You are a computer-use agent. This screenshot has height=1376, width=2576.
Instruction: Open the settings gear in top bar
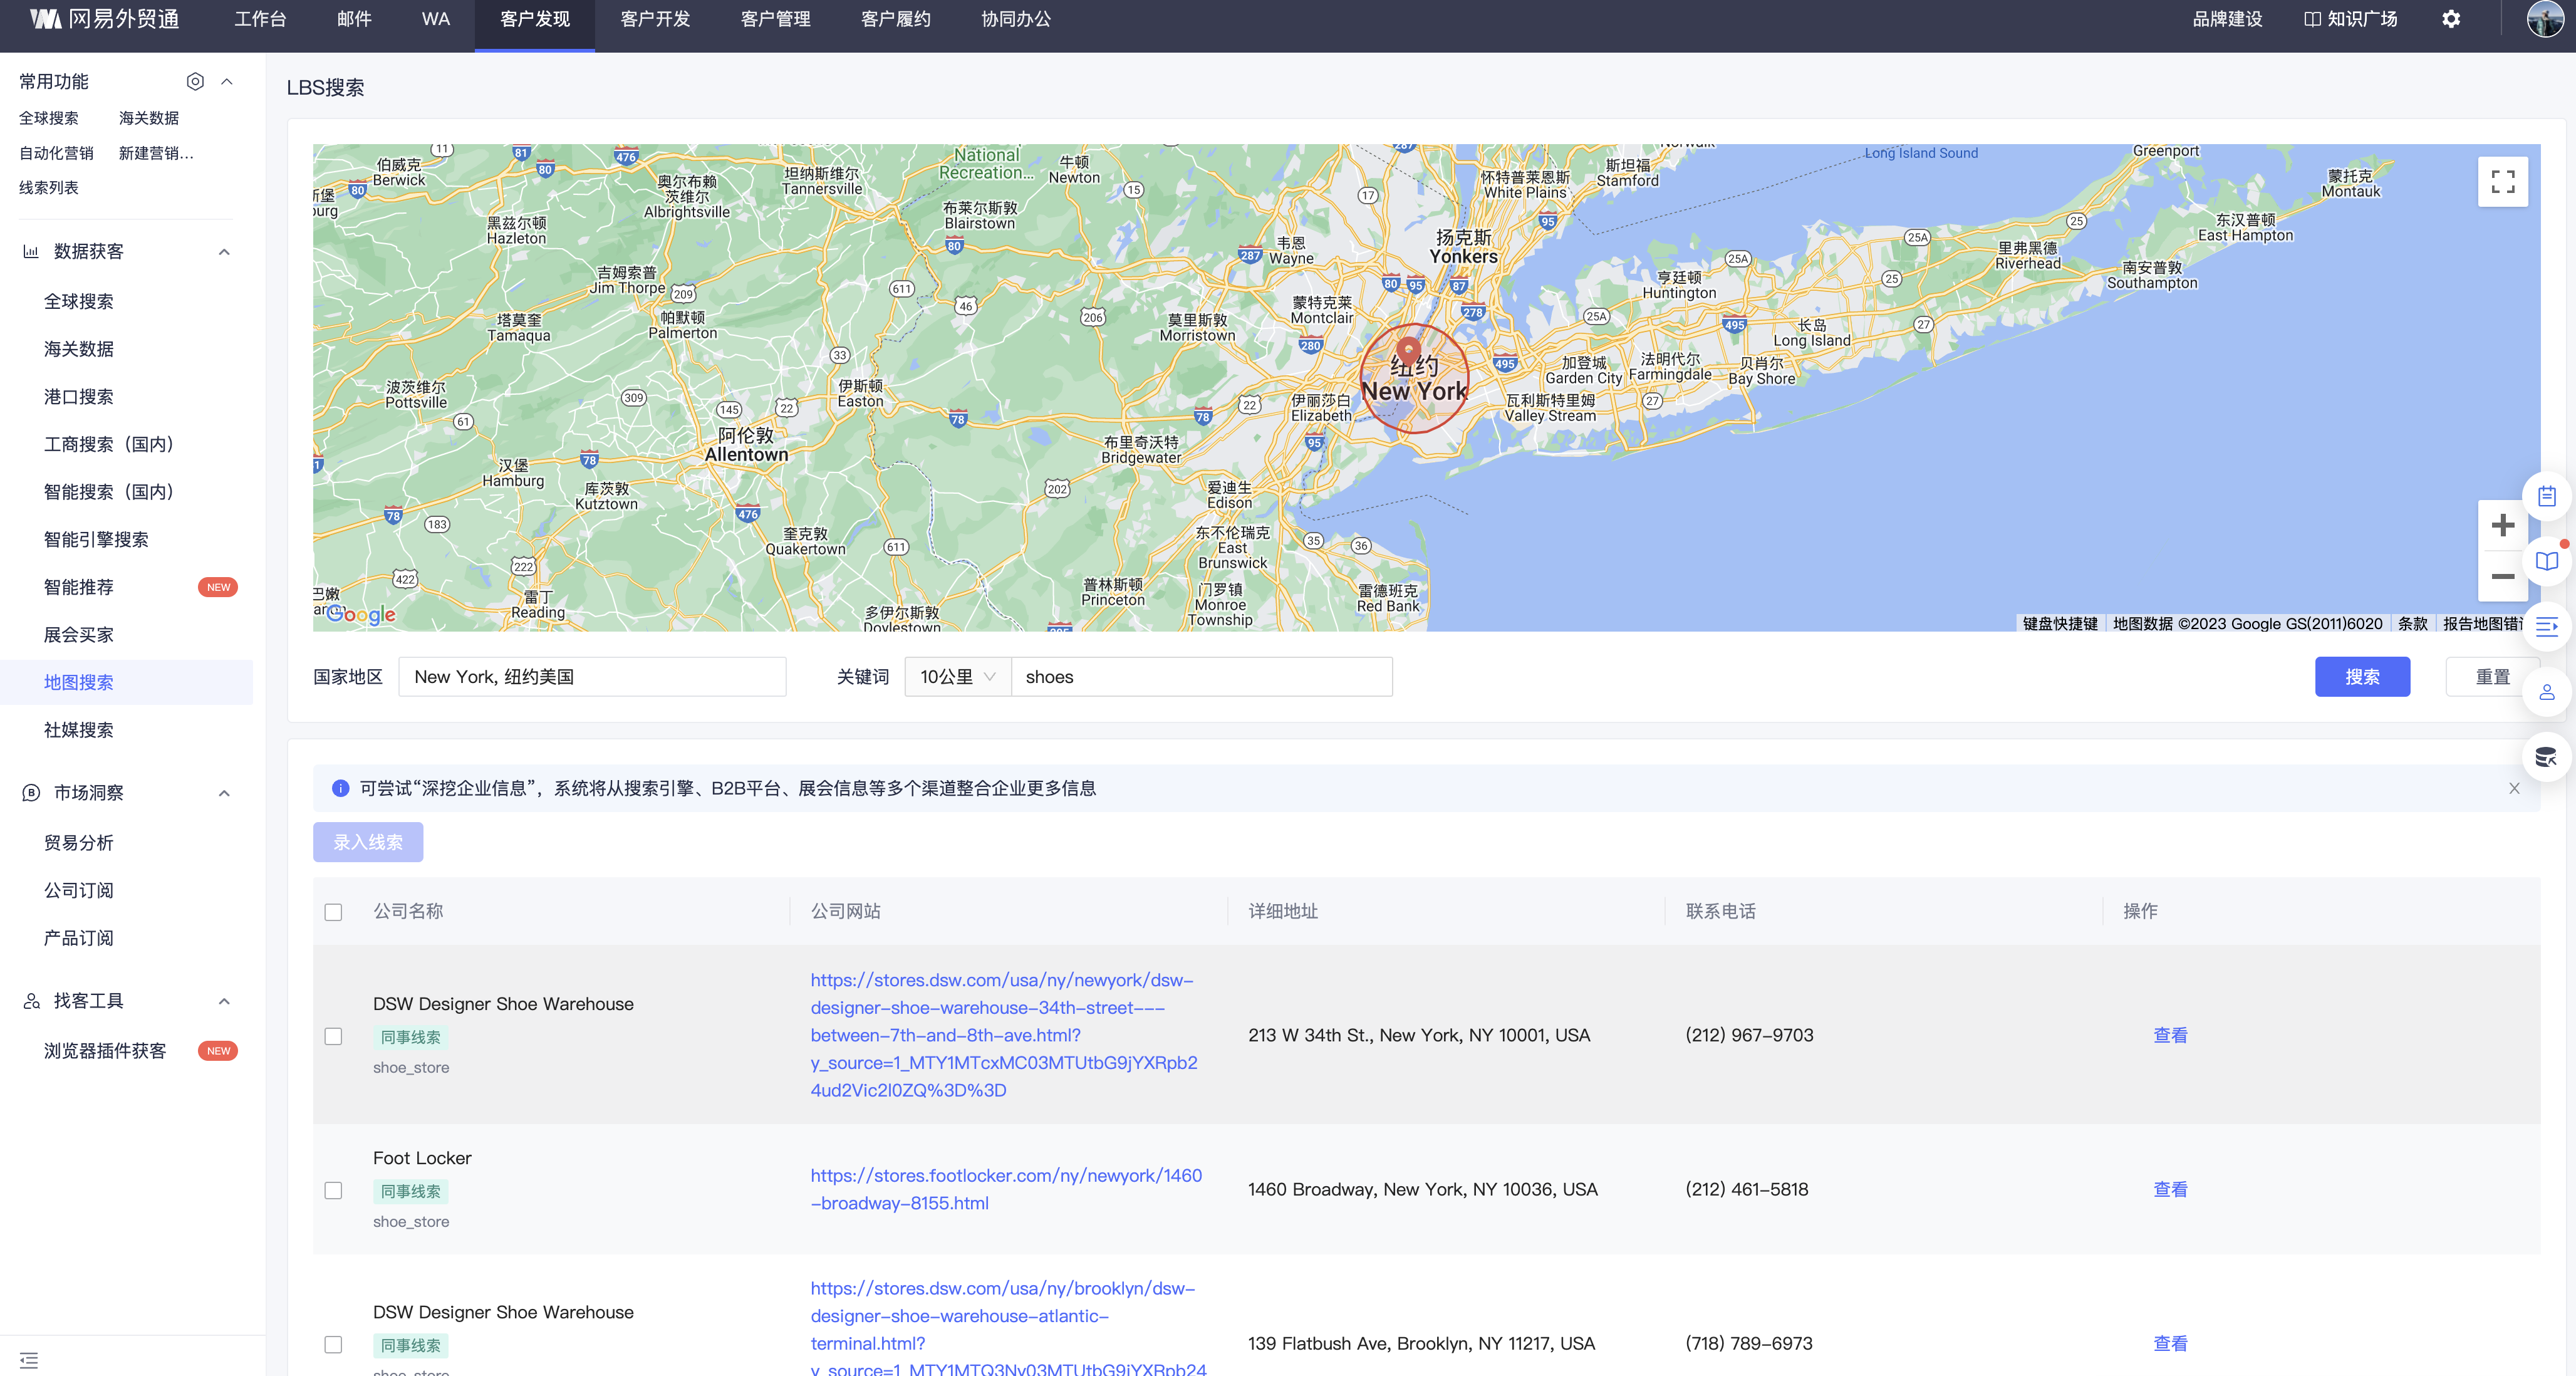coord(2451,19)
